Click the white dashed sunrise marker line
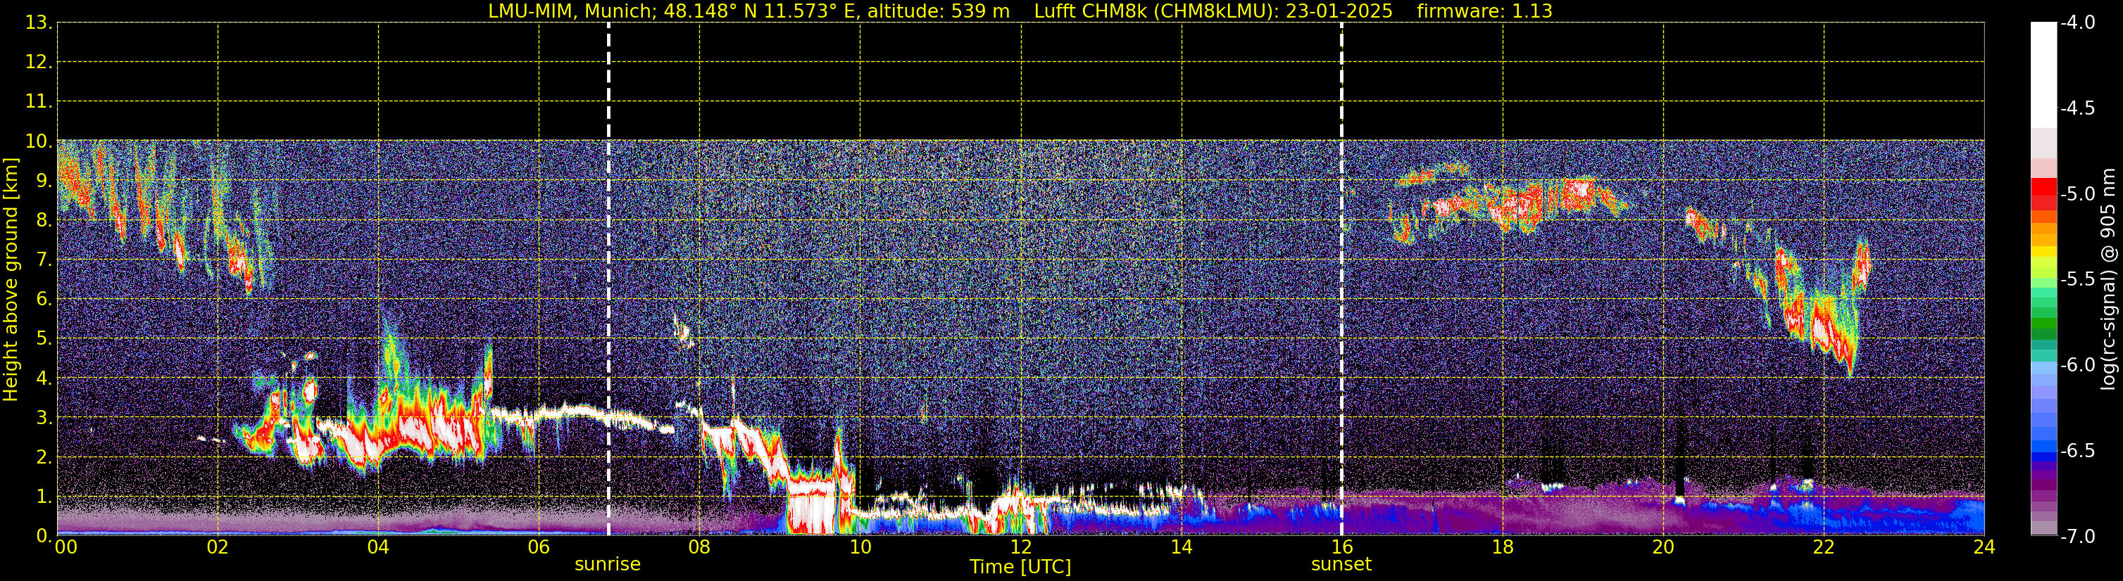This screenshot has width=2123, height=581. point(608,279)
